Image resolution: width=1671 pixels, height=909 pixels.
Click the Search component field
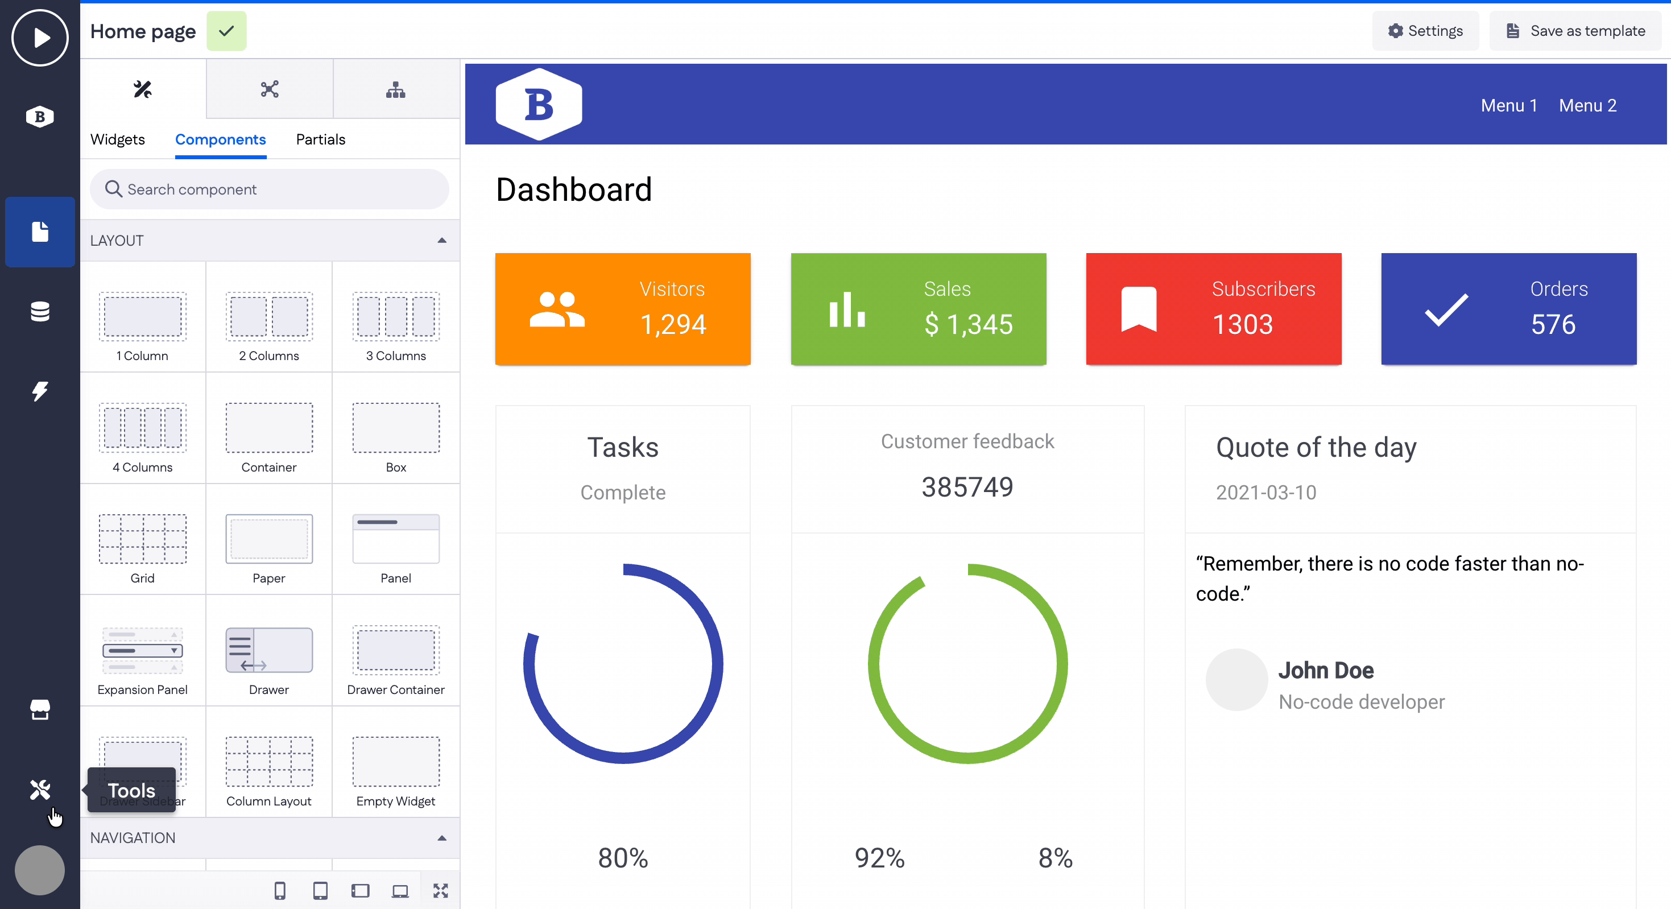269,189
